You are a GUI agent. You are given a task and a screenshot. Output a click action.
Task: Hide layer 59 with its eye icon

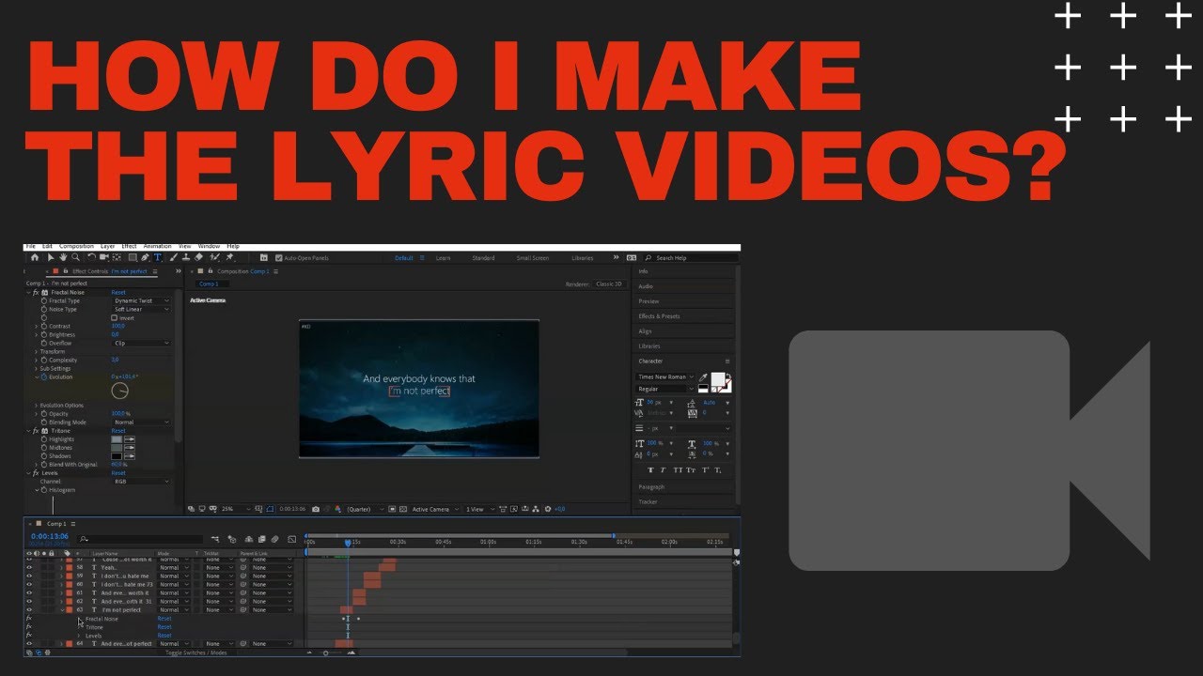pyautogui.click(x=29, y=576)
